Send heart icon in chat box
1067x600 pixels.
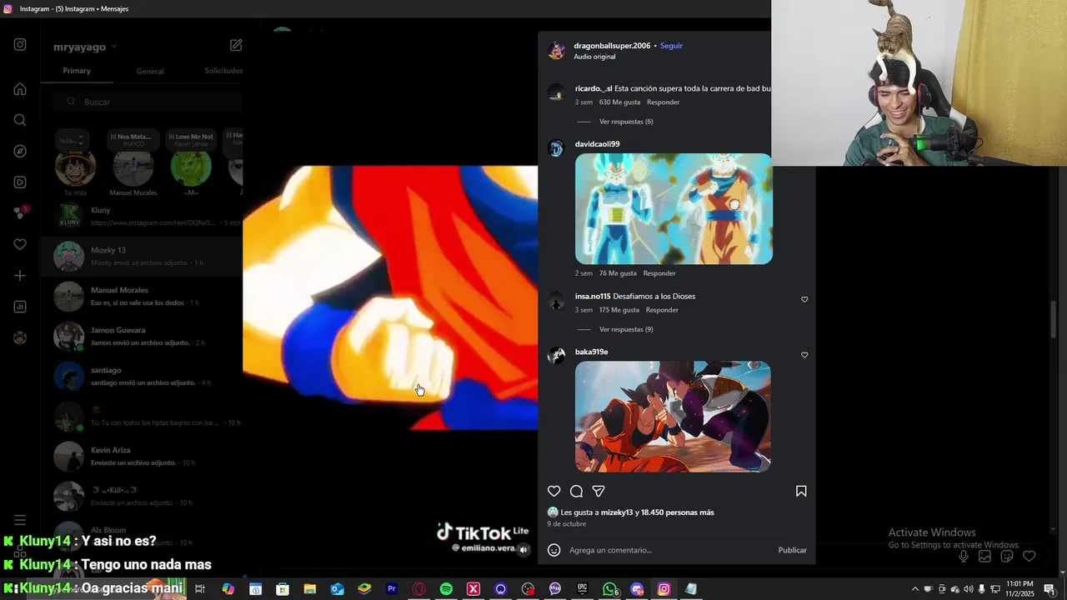1029,556
